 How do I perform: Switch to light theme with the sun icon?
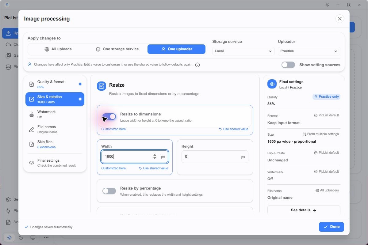[9, 237]
